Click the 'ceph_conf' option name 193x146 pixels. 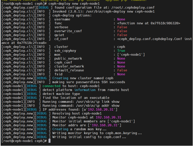[x=63, y=63]
